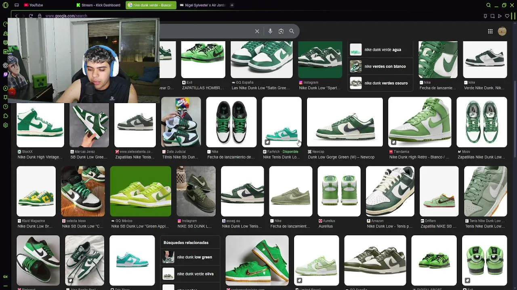Open Drifters Zapatilla NIKE SB image
The image size is (517, 290).
click(439, 191)
